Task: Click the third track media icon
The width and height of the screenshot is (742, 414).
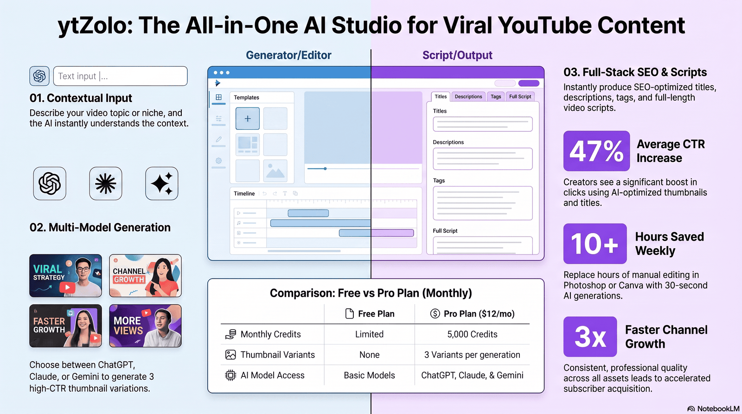Action: (x=239, y=233)
